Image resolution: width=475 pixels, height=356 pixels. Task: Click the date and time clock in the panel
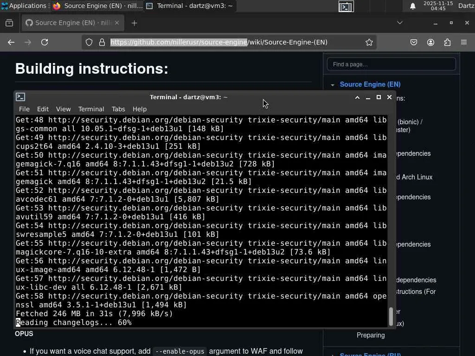(x=438, y=6)
